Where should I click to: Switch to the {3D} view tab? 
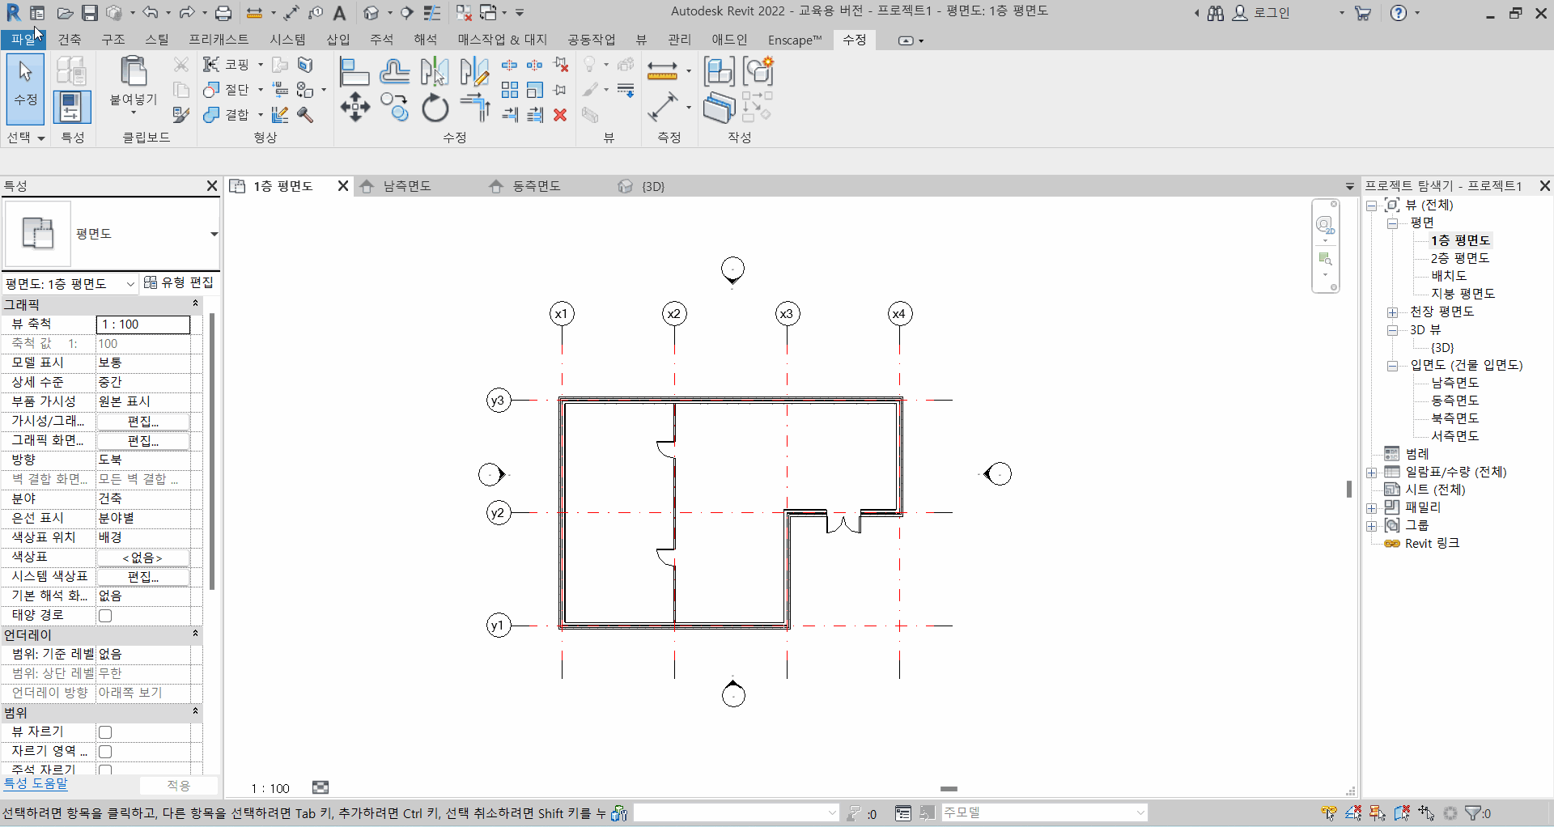[652, 187]
